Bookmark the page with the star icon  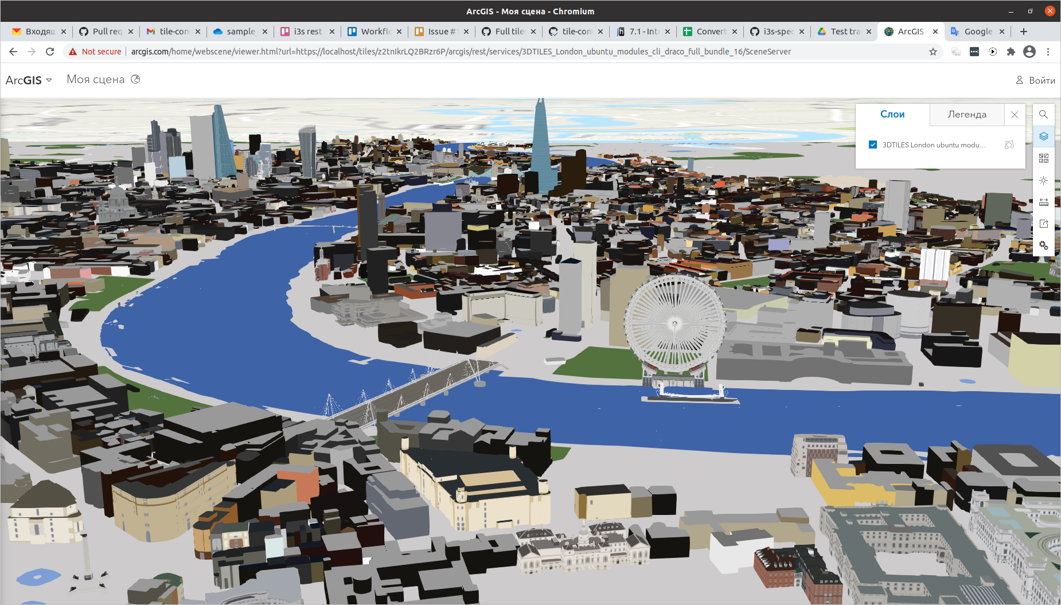(x=933, y=52)
